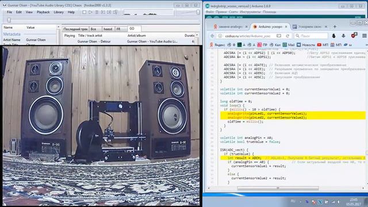Click the 'Artist/album' column header
368x207 pixels.
click(x=137, y=36)
